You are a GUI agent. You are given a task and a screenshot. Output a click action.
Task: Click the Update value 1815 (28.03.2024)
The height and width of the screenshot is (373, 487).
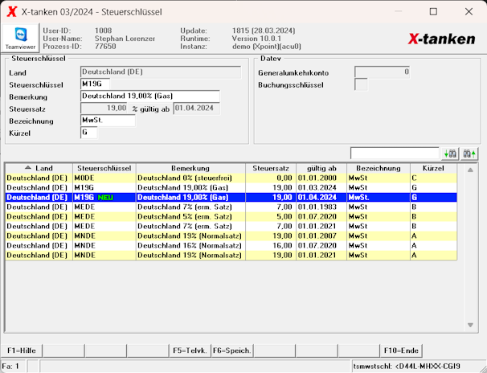pos(264,31)
